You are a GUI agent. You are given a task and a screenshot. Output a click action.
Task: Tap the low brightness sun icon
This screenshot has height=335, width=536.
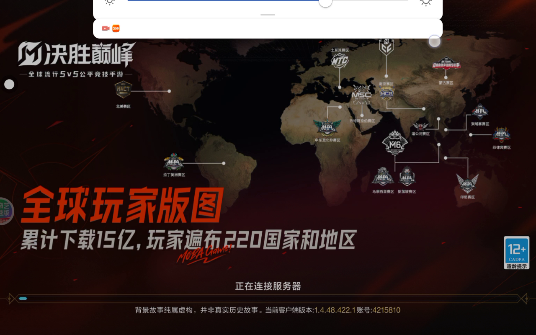click(110, 2)
